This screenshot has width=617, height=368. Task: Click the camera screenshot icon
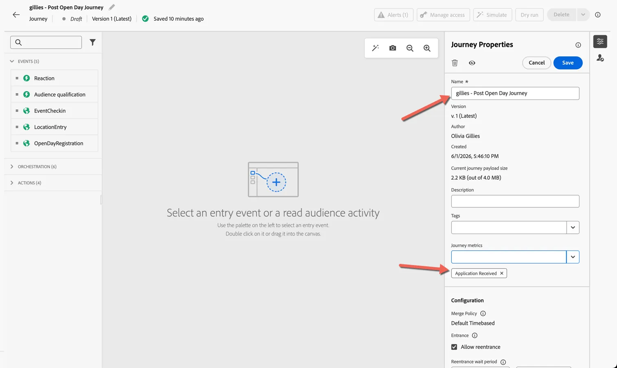point(392,48)
